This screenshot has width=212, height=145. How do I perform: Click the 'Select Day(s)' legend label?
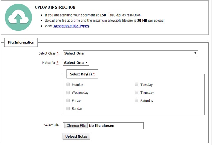(82, 74)
